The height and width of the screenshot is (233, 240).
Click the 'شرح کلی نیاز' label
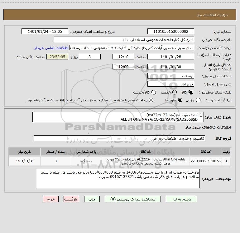(x=218, y=117)
